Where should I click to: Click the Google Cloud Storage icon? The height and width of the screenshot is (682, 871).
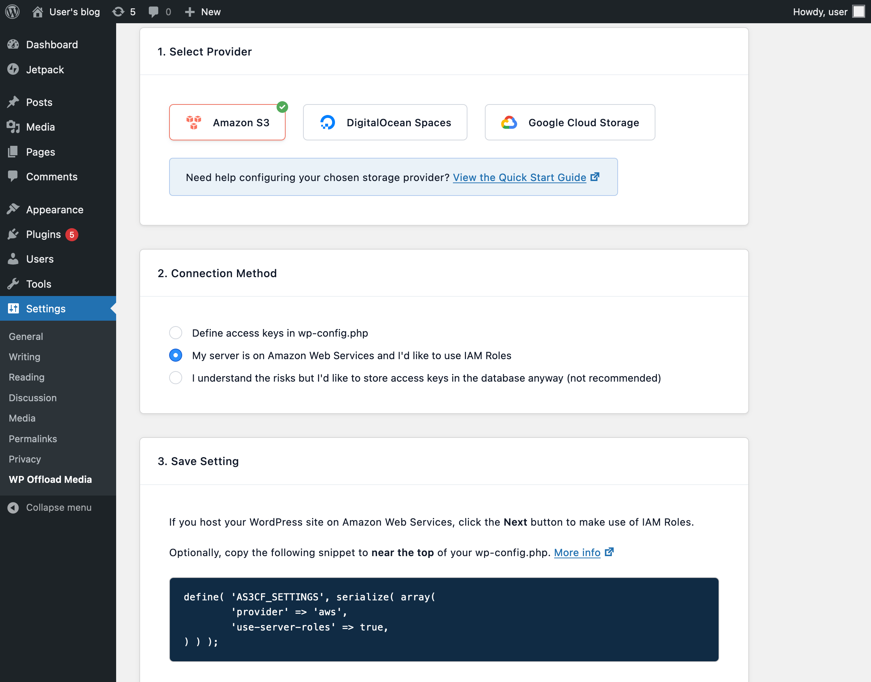tap(508, 122)
